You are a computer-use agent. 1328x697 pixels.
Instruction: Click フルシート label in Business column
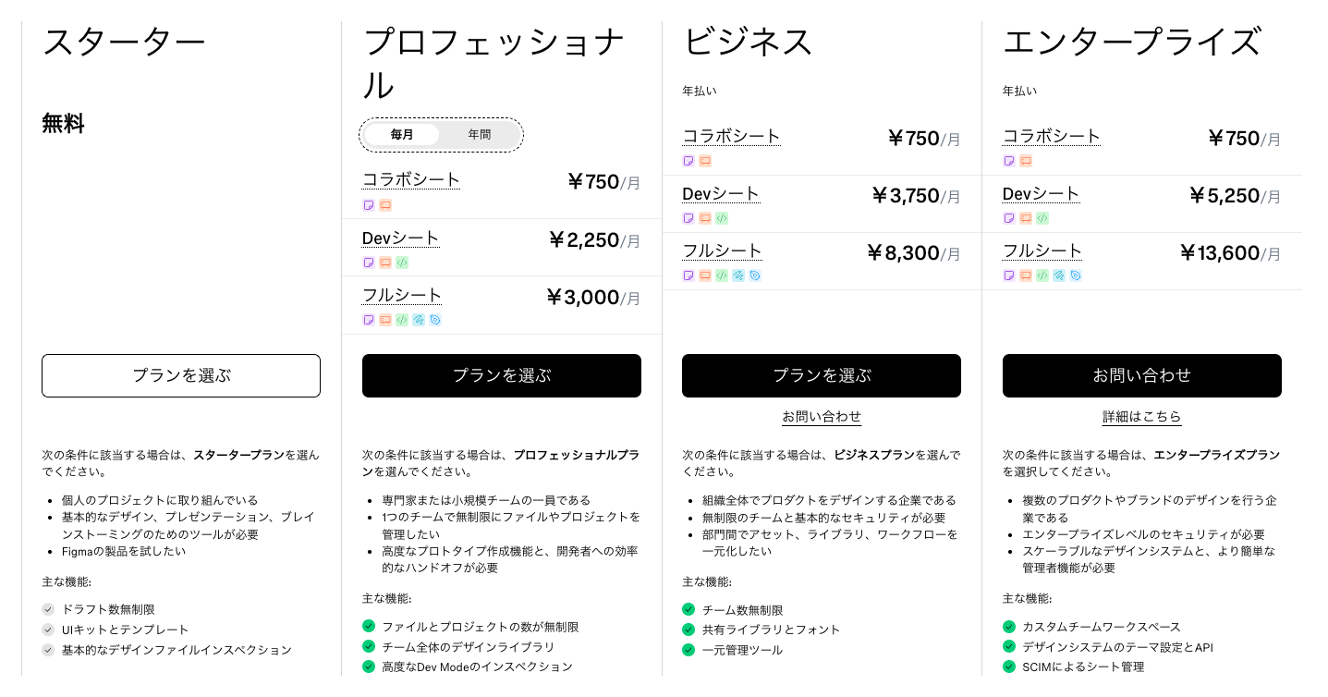[722, 251]
